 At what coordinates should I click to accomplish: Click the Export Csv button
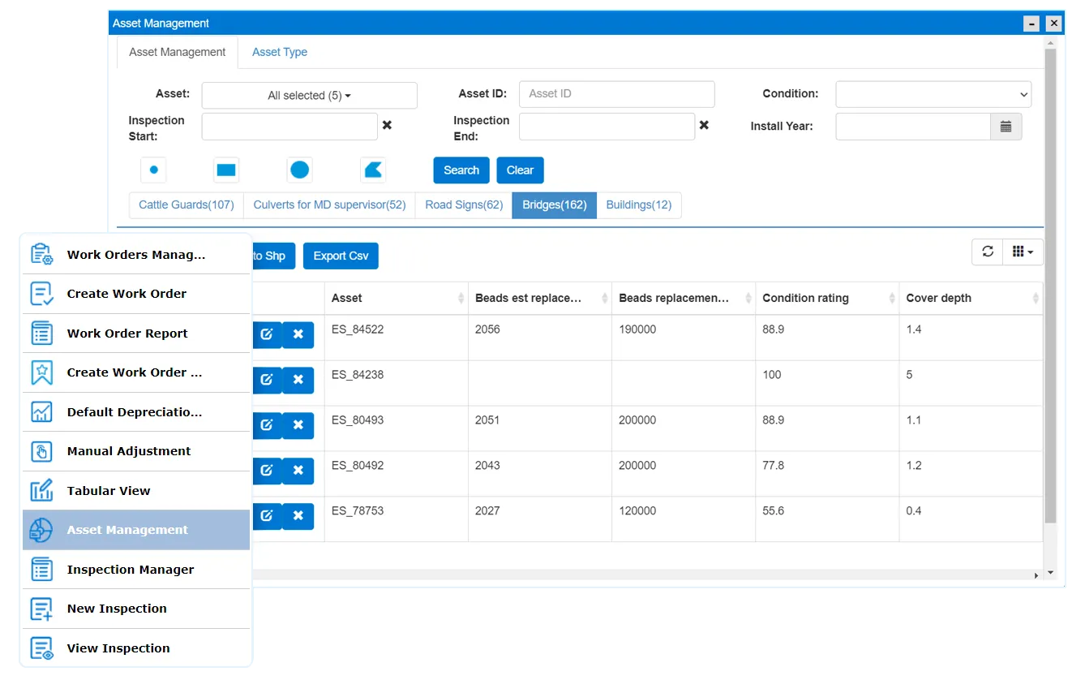(341, 256)
